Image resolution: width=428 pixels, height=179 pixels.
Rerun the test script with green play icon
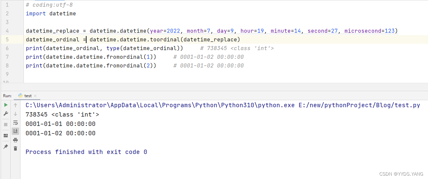click(x=6, y=105)
